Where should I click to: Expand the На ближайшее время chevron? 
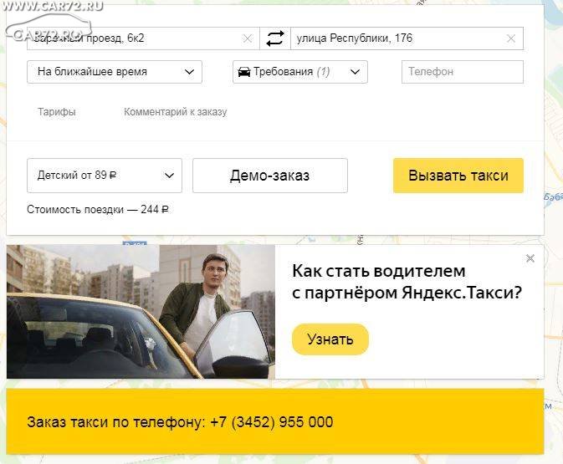tap(189, 72)
